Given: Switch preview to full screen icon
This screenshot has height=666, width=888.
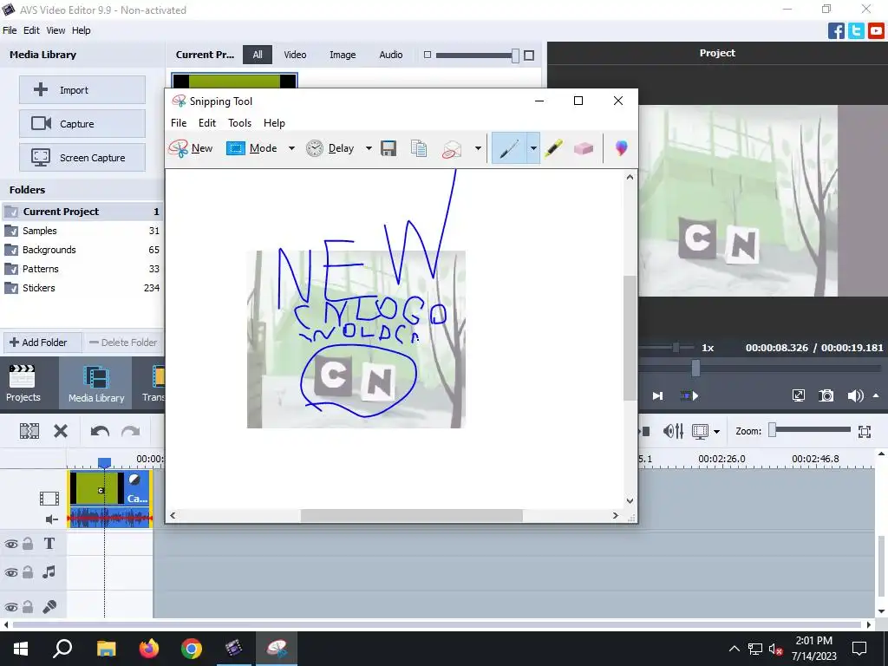Looking at the screenshot, I should (x=799, y=395).
